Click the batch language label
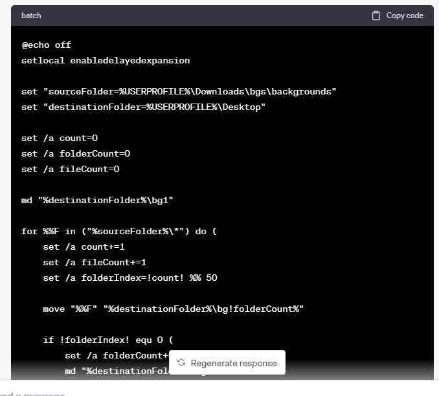 point(31,16)
